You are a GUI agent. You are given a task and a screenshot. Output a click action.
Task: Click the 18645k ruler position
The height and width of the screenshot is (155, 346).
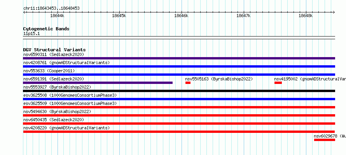tap(119, 16)
